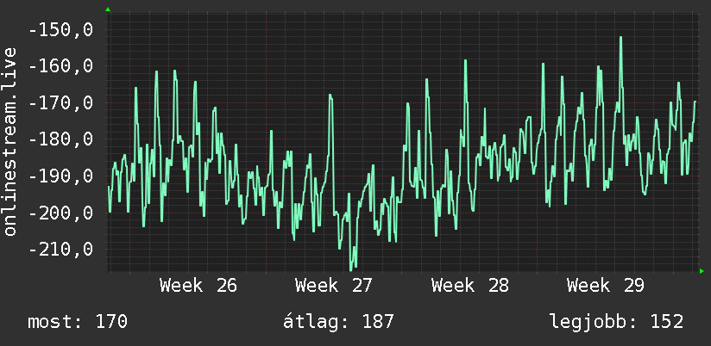Click the -200,0 Y-axis label
Image resolution: width=711 pixels, height=346 pixels.
pos(61,213)
